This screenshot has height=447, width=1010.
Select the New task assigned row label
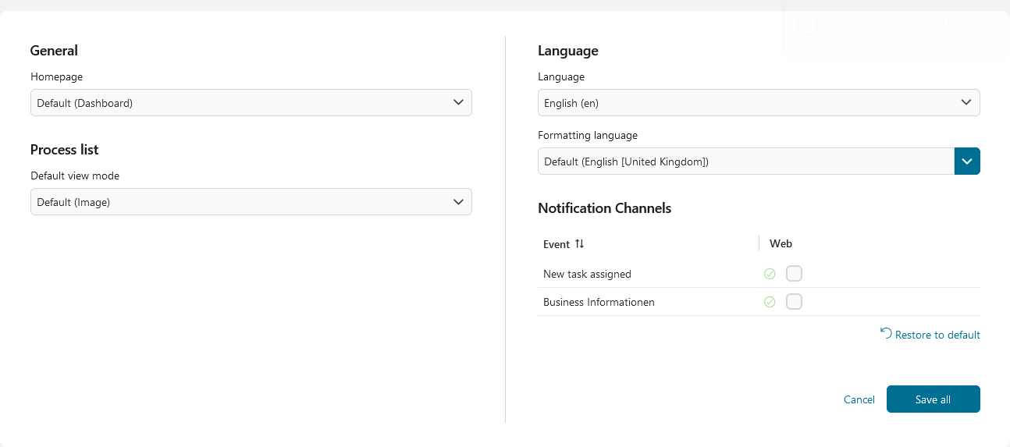587,274
